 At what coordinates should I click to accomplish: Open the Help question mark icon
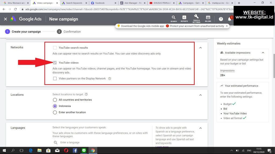click(x=221, y=19)
